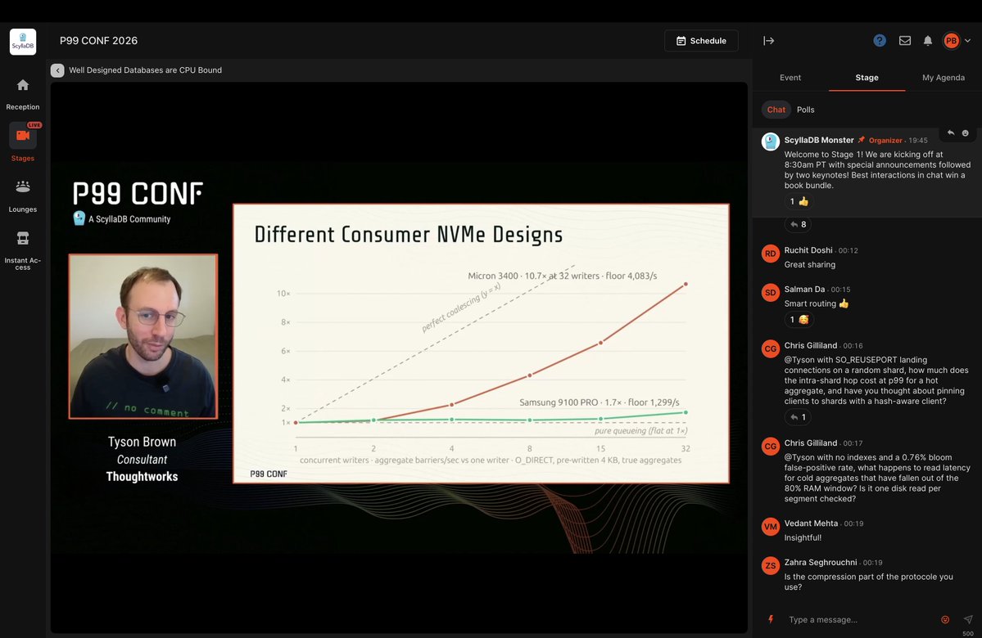
Task: Open the Schedule button
Action: (x=701, y=41)
